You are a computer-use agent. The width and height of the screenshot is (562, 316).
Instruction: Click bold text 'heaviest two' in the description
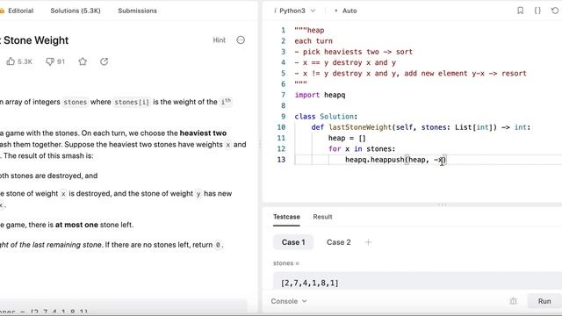pyautogui.click(x=203, y=133)
